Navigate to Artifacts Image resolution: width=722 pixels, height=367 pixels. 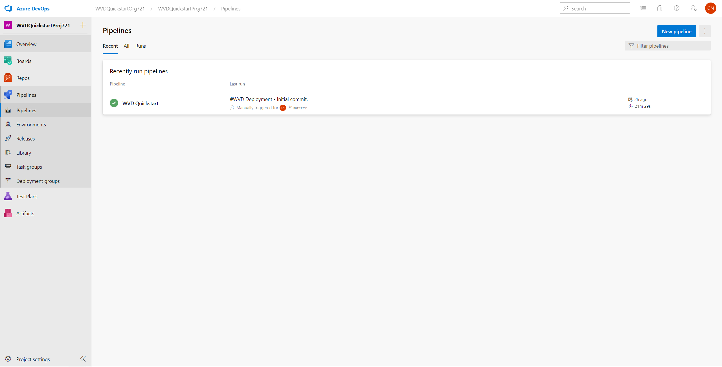pos(25,213)
